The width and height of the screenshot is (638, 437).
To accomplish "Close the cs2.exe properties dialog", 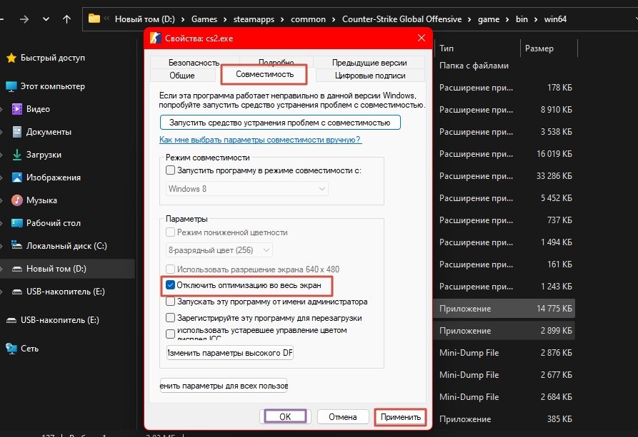I will tap(421, 38).
